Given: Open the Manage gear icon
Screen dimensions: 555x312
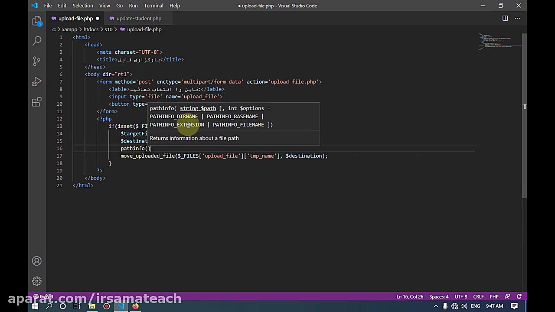Looking at the screenshot, I should tap(37, 281).
